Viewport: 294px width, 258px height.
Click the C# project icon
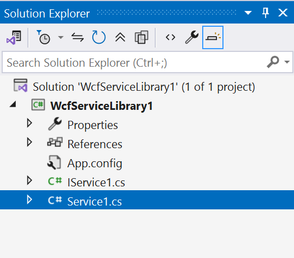38,104
